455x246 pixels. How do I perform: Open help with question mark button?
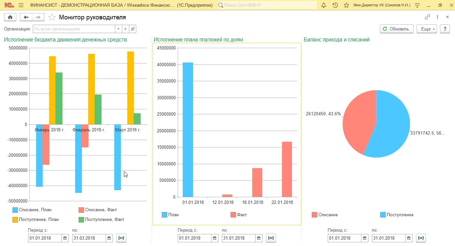[x=445, y=29]
